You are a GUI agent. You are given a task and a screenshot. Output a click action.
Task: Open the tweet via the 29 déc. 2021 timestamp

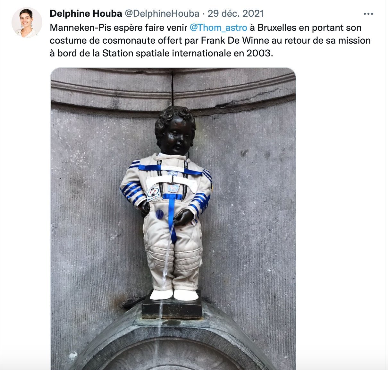pyautogui.click(x=236, y=13)
